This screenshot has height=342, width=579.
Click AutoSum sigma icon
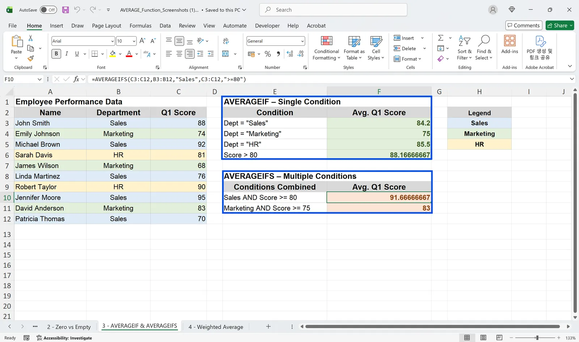pos(441,38)
